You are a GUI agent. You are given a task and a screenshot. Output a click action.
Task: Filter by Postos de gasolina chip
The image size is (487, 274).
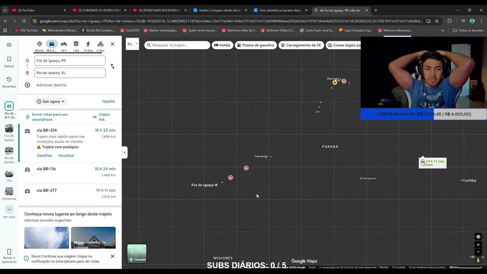[x=255, y=45]
